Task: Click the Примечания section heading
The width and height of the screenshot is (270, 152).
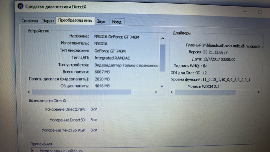Action: click(41, 144)
